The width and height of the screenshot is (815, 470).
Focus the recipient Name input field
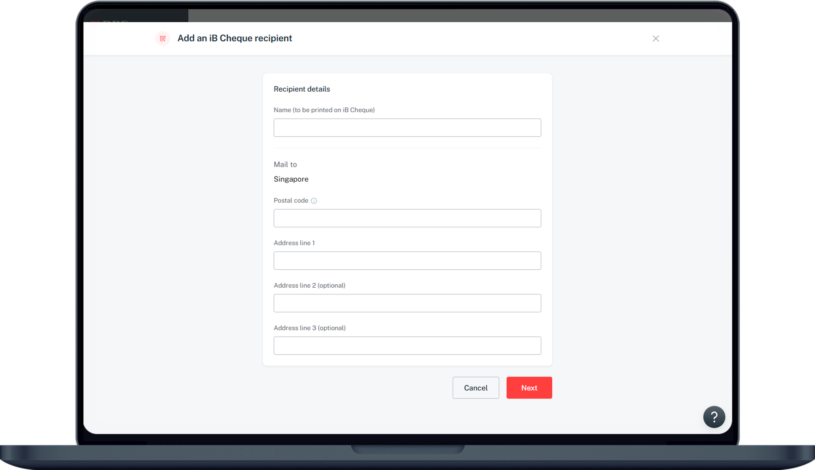click(x=407, y=128)
